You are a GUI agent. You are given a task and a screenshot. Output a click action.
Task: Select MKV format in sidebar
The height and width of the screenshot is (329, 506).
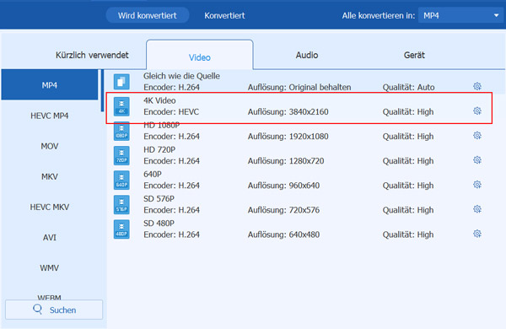[50, 176]
